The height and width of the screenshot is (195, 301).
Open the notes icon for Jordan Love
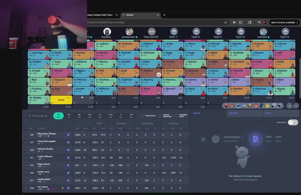68,173
